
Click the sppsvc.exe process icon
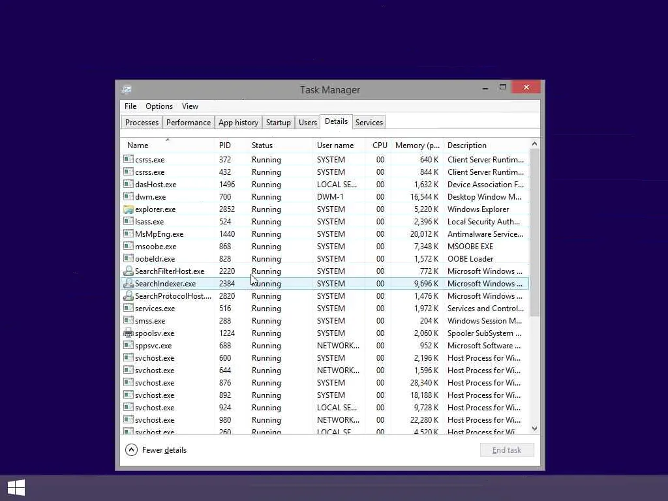pyautogui.click(x=129, y=345)
